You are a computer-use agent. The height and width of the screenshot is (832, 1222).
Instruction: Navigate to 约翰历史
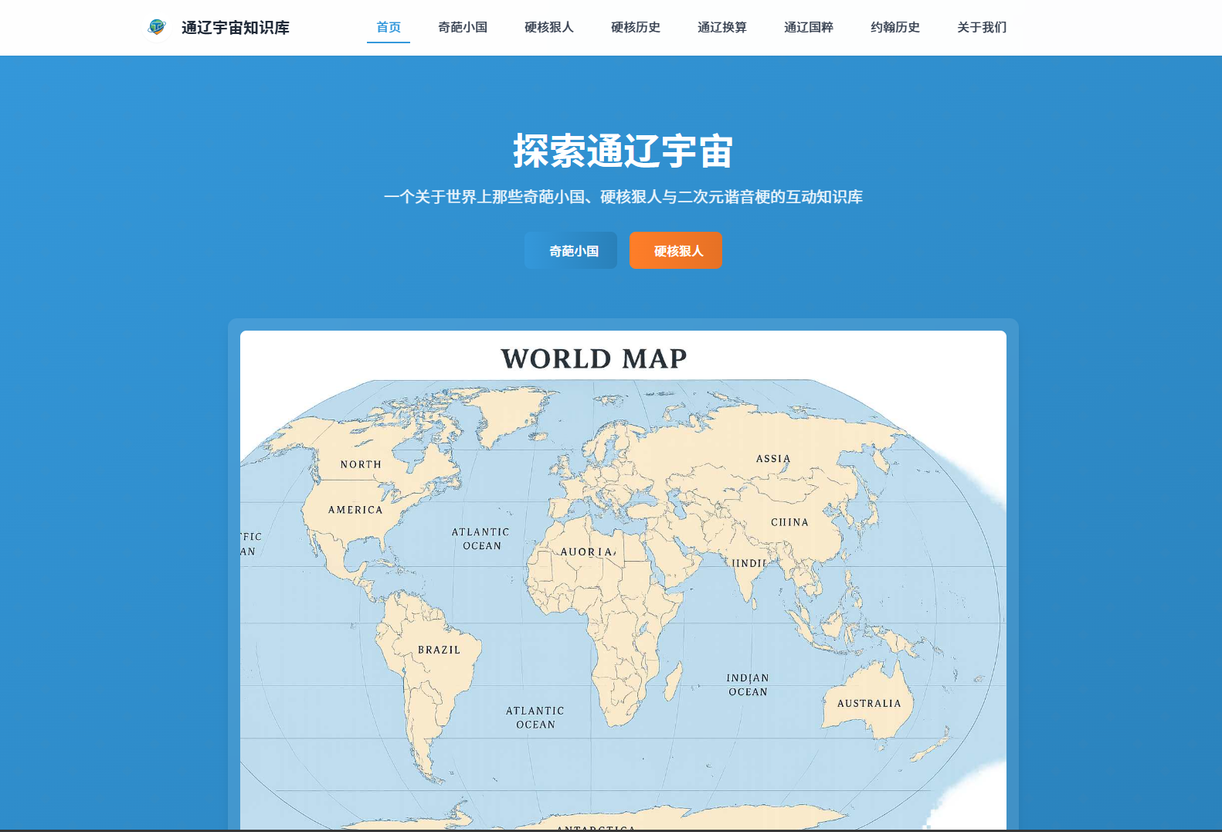point(895,27)
